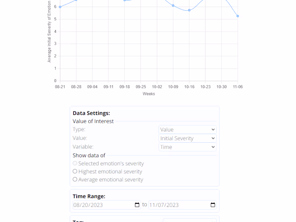Image resolution: width=296 pixels, height=222 pixels.
Task: Open the end date calendar picker icon
Action: [x=213, y=205]
